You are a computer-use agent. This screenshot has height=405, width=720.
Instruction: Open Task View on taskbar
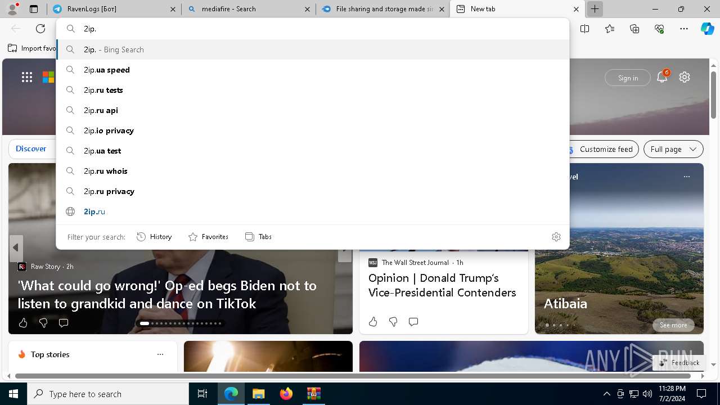202,394
